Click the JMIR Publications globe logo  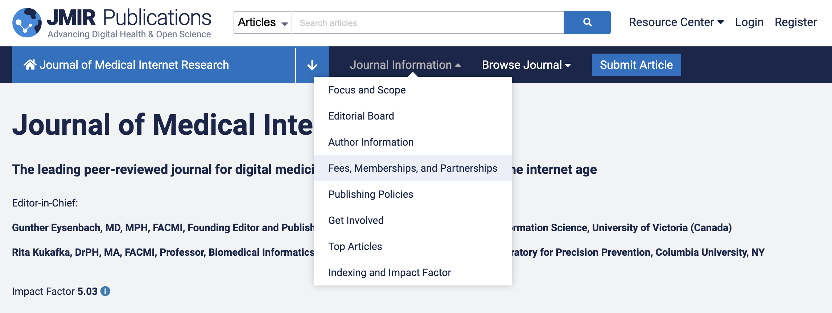(27, 22)
